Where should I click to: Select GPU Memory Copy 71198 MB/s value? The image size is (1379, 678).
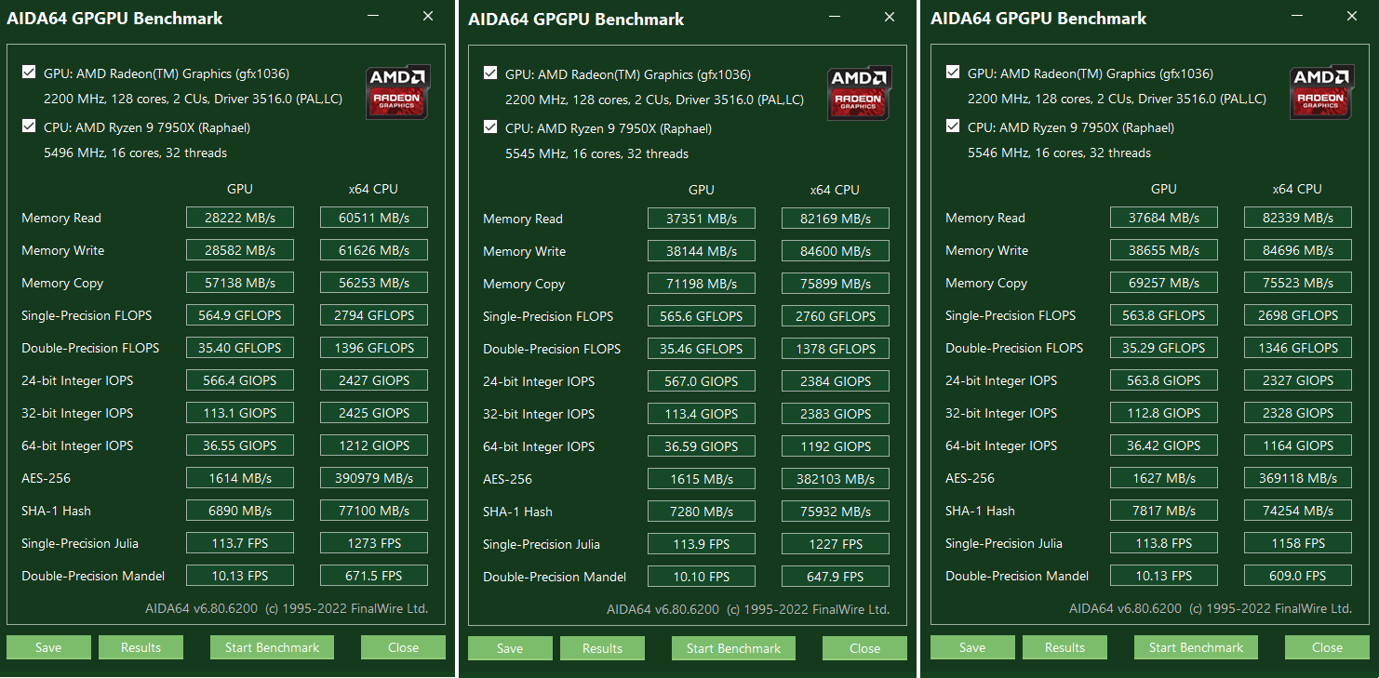pos(702,284)
